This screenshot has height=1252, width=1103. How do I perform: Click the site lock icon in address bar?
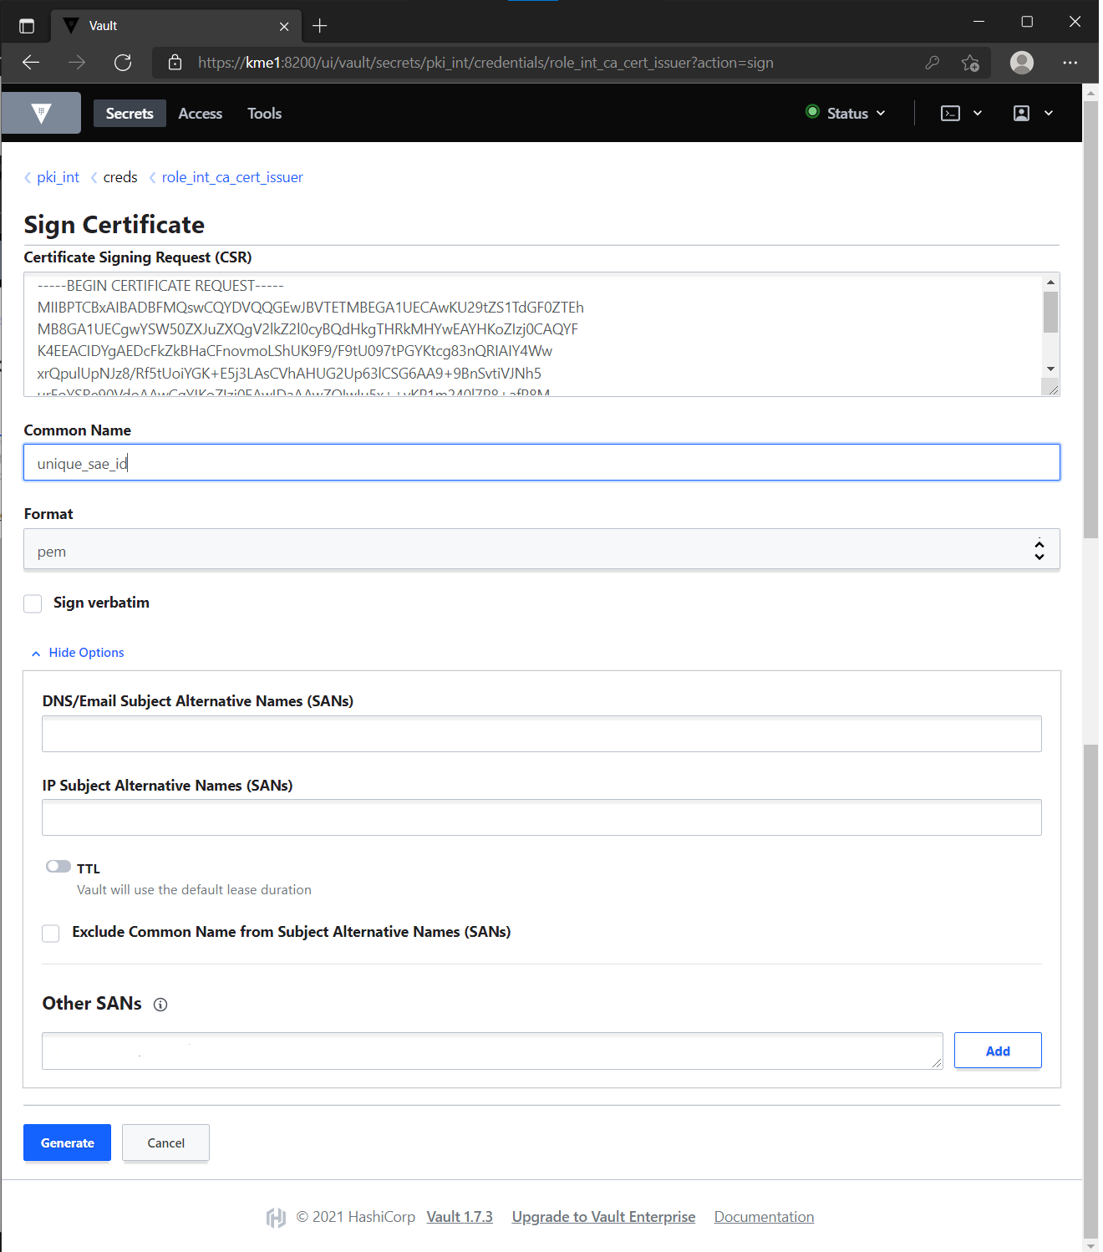(175, 63)
